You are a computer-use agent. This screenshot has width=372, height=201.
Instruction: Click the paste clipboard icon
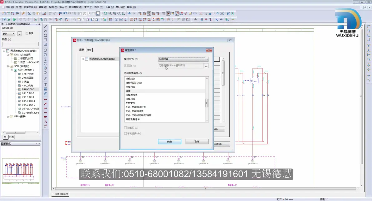(38, 13)
